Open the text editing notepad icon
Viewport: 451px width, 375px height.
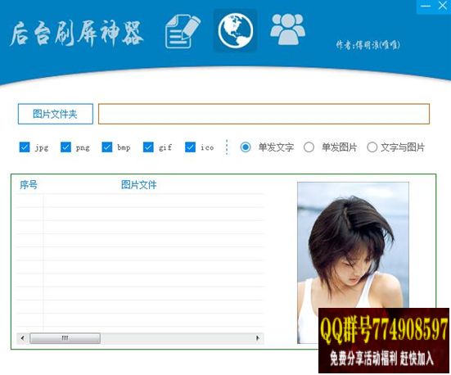(x=183, y=32)
